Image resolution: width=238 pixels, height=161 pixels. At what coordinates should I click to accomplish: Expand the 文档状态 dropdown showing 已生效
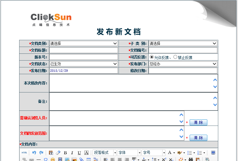coord(83,64)
